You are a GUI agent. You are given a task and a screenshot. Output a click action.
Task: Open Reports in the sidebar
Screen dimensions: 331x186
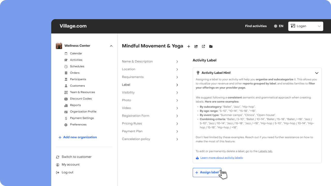[x=75, y=105]
